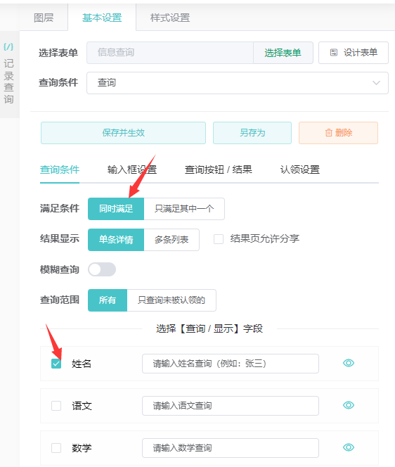Select 多条列表 result display option
395x467 pixels.
171,240
